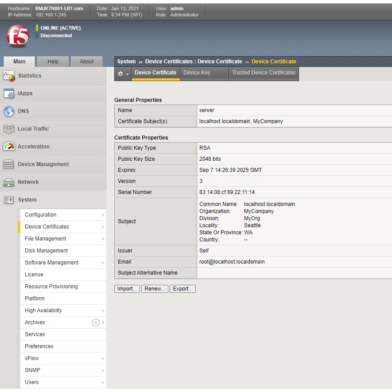Expand the File Management submenu arrow
The height and width of the screenshot is (392, 392).
[x=103, y=239]
